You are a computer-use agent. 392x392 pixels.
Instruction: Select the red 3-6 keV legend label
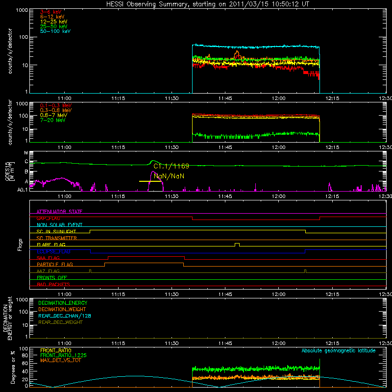(51, 12)
